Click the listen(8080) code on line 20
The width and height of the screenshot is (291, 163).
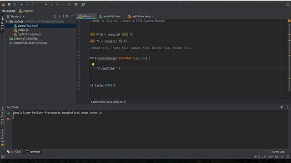(x=104, y=86)
